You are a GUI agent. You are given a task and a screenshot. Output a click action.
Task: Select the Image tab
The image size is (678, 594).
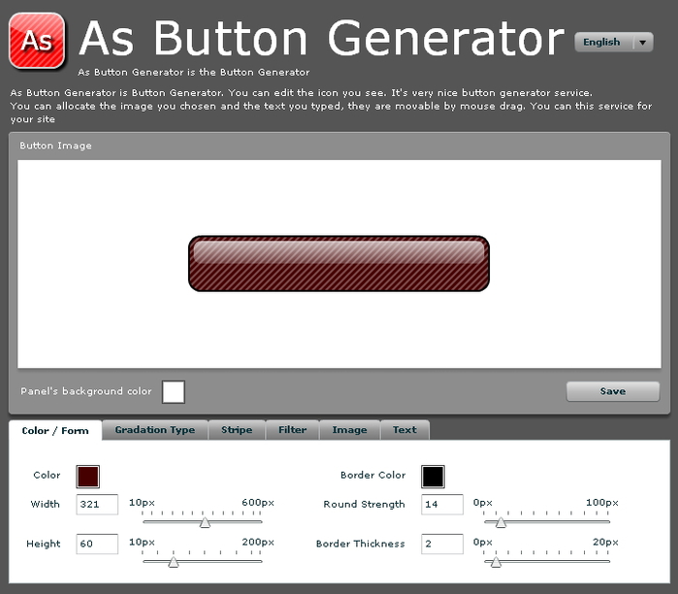[349, 430]
